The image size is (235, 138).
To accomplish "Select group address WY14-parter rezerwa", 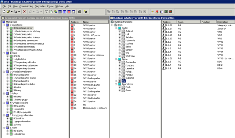I will (x=93, y=55).
